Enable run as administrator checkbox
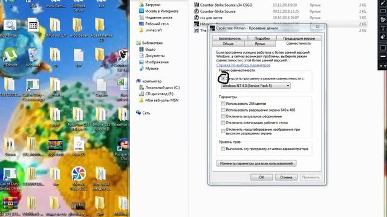387x217 pixels. click(x=223, y=149)
